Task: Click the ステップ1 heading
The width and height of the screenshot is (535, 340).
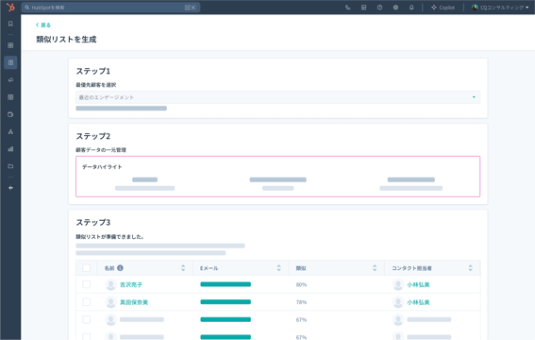Action: 92,71
